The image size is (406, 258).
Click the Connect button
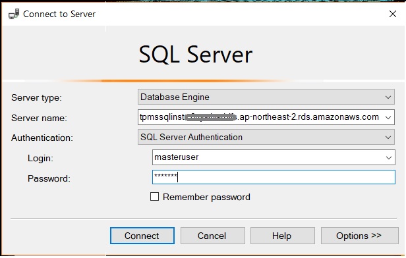coord(142,236)
